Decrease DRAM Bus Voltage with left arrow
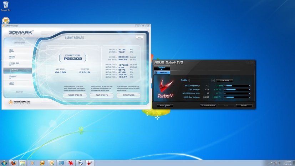This screenshot has height=166, width=295. pos(225,97)
